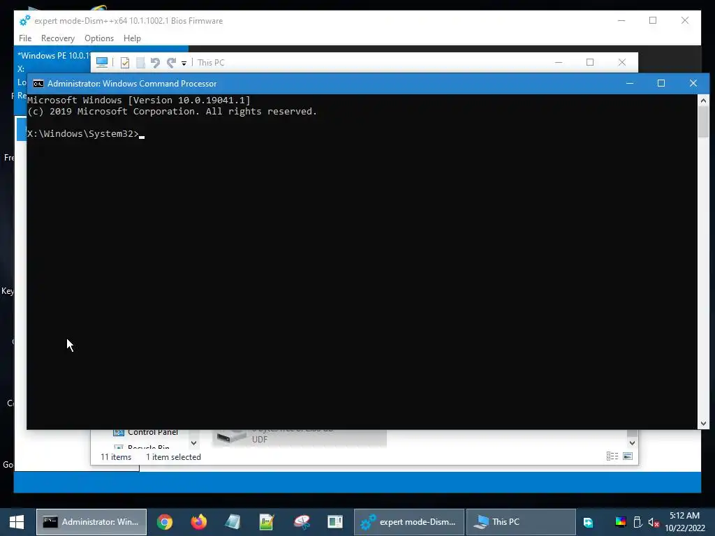Click the Command Processor window title icon
Screen dimensions: 715x536
tap(38, 84)
